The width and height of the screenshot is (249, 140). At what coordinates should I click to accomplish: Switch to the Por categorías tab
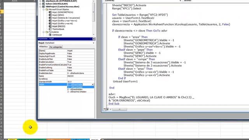point(56,47)
